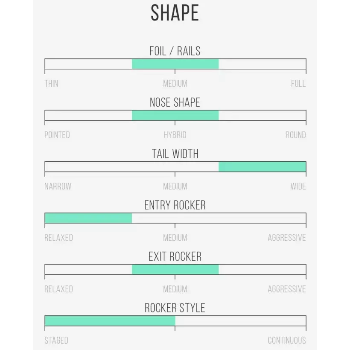
Task: Click the green segment of Exit Rocker slider
Action: click(175, 269)
